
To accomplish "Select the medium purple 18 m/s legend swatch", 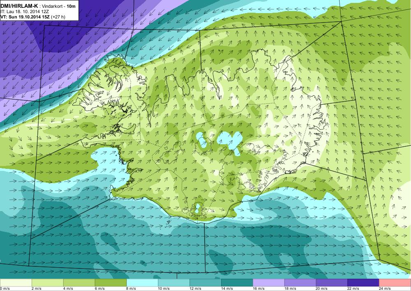I will (300, 283).
